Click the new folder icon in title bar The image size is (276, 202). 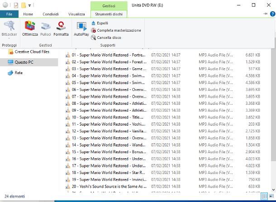[23, 5]
